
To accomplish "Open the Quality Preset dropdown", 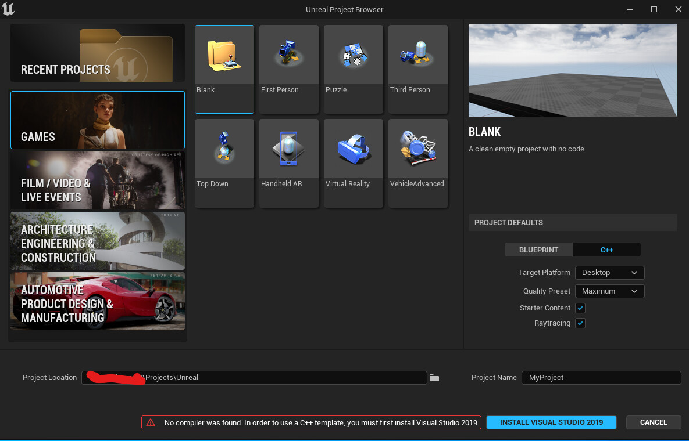I will click(x=609, y=291).
